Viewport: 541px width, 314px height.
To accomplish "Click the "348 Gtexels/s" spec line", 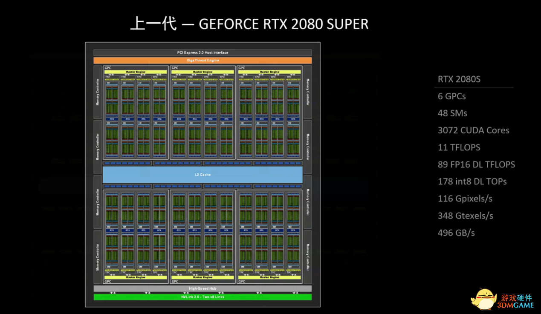I will (x=466, y=216).
